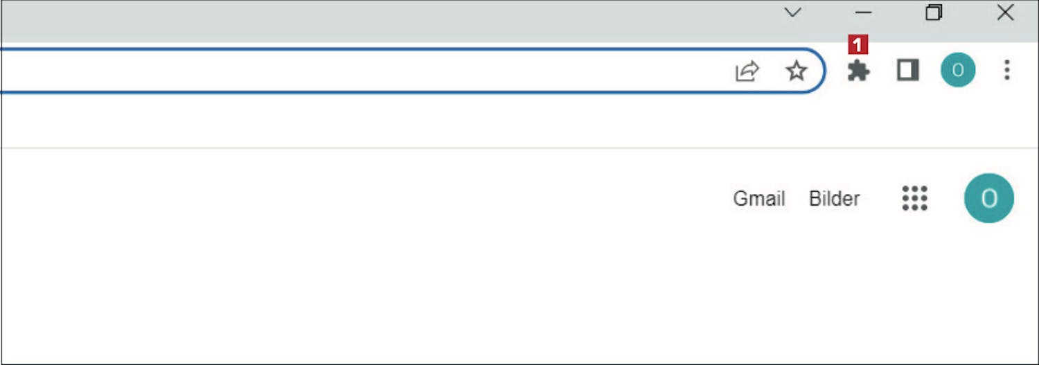Viewport: 1039px width, 365px height.
Task: Open the Extensions puzzle-piece menu
Action: pyautogui.click(x=858, y=71)
